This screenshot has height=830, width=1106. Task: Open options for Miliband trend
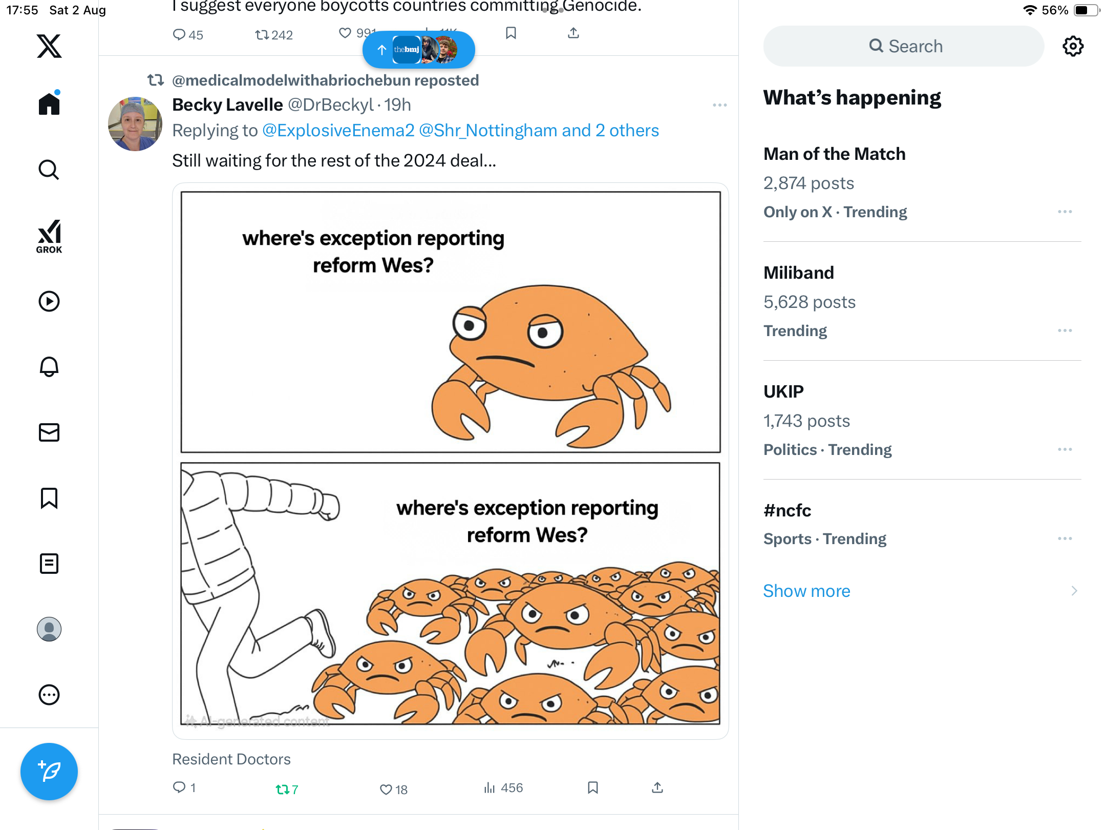[x=1065, y=330]
